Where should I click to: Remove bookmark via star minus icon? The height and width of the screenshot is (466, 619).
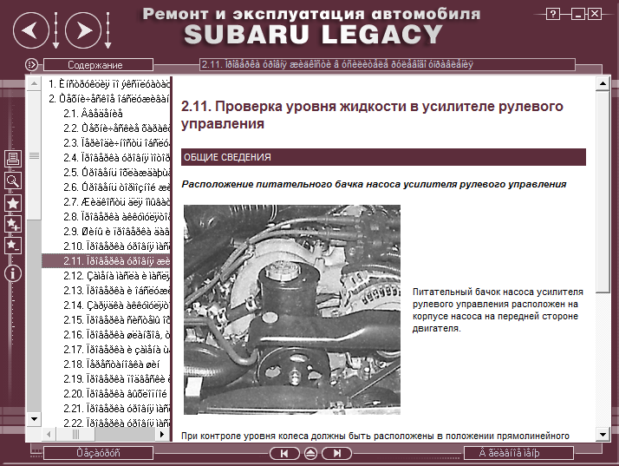coord(13,246)
